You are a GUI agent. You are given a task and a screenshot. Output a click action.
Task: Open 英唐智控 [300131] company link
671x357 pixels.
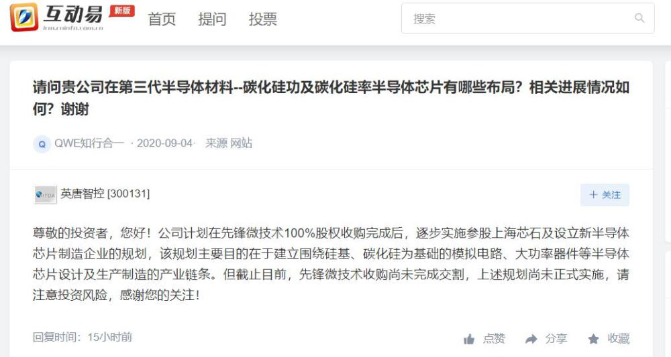[x=105, y=194]
